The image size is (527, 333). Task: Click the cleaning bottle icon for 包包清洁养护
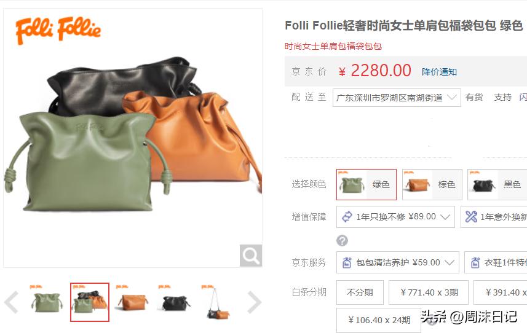click(x=347, y=262)
